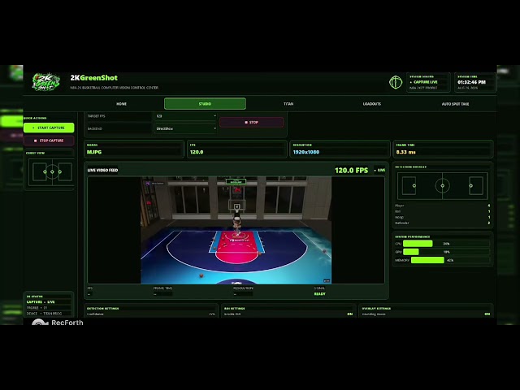Image resolution: width=520 pixels, height=390 pixels.
Task: Open the Backend dropdown showing DirectShow
Action: click(186, 128)
